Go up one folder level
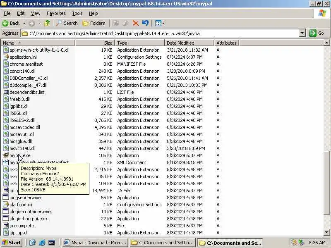The height and width of the screenshot is (248, 331). [47, 23]
